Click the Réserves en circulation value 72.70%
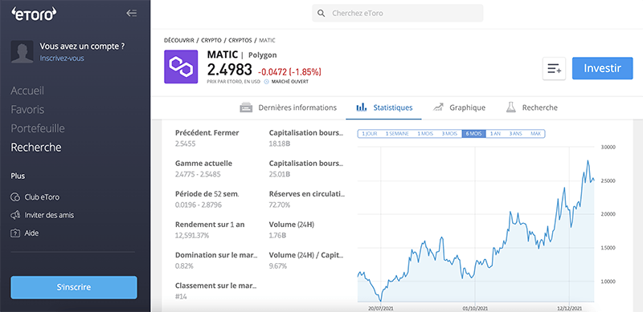This screenshot has height=312, width=643. 280,205
